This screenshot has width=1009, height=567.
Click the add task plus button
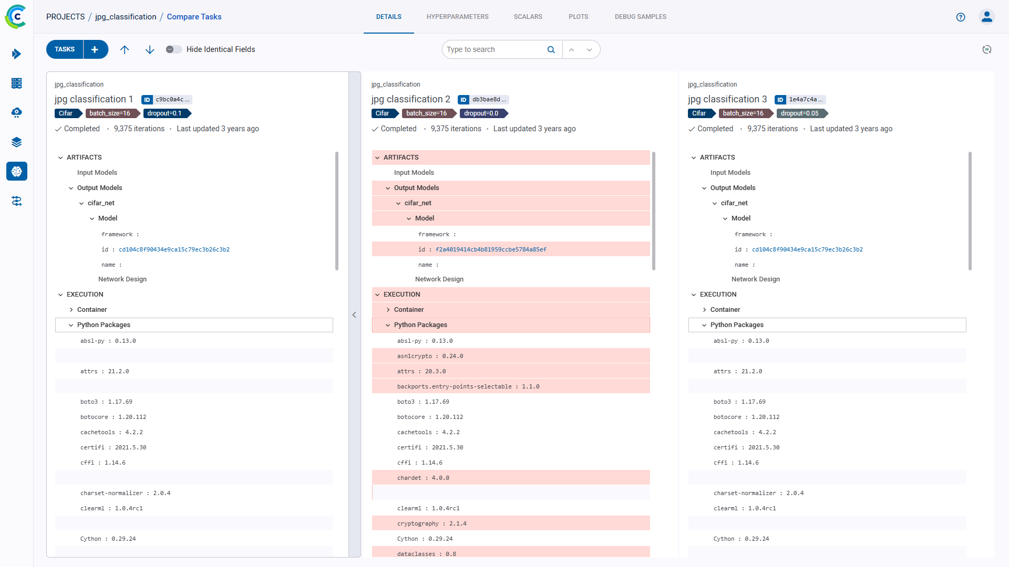[95, 49]
